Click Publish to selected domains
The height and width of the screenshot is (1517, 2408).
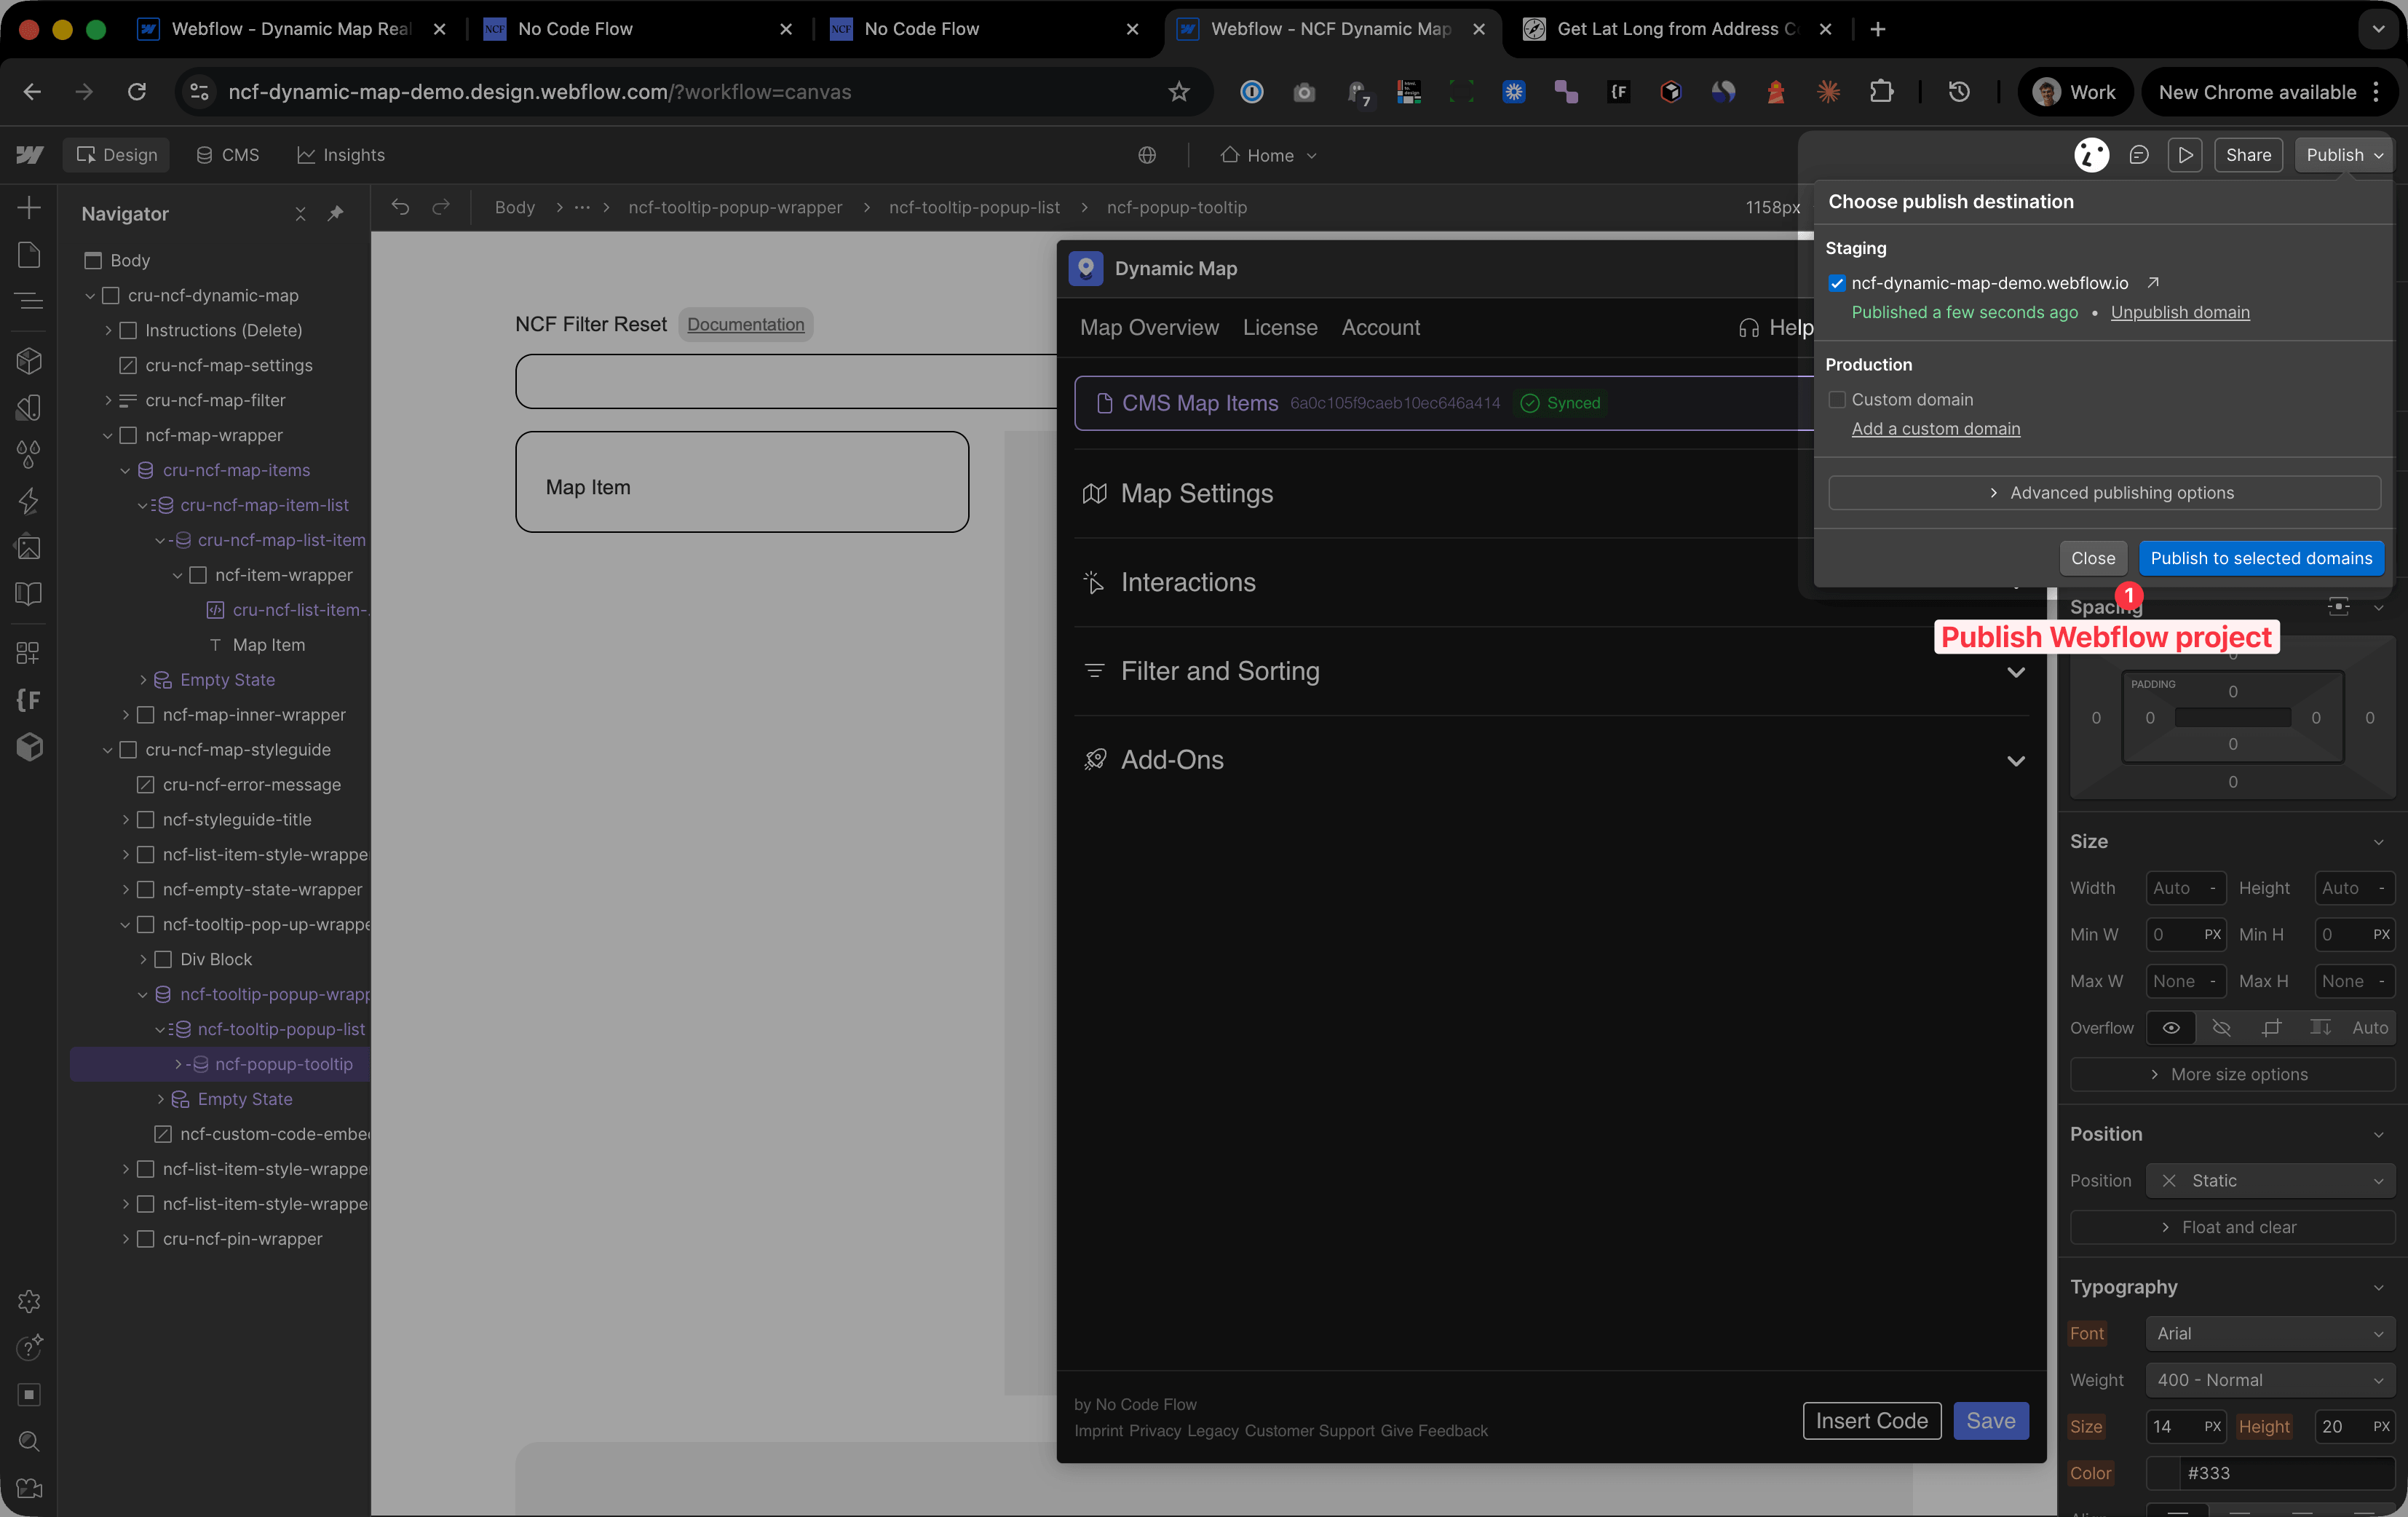click(2261, 558)
